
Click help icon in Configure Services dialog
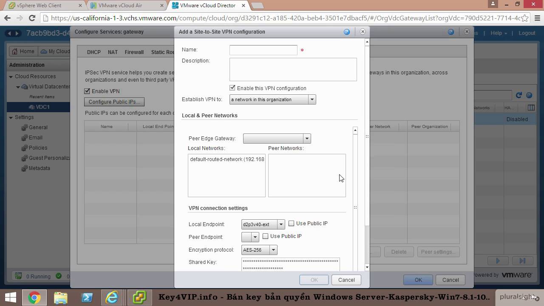[x=451, y=32]
